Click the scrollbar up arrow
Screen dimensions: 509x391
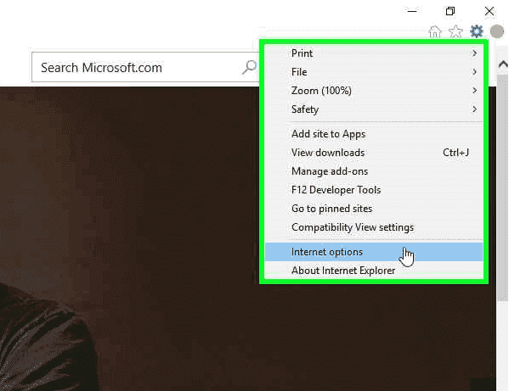click(503, 64)
